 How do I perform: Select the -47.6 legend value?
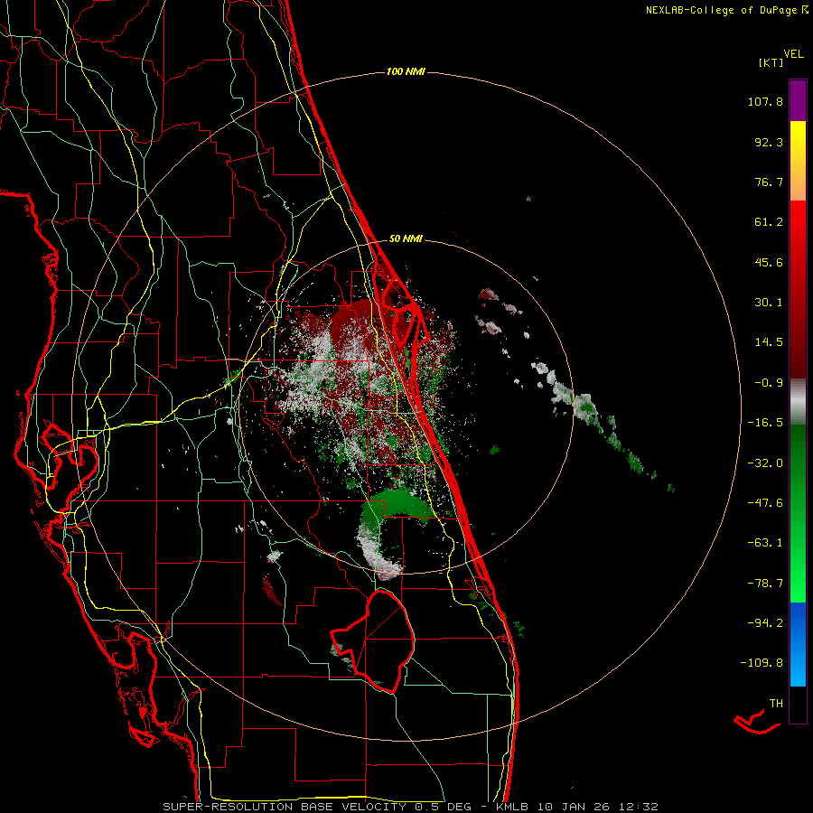pyautogui.click(x=765, y=503)
